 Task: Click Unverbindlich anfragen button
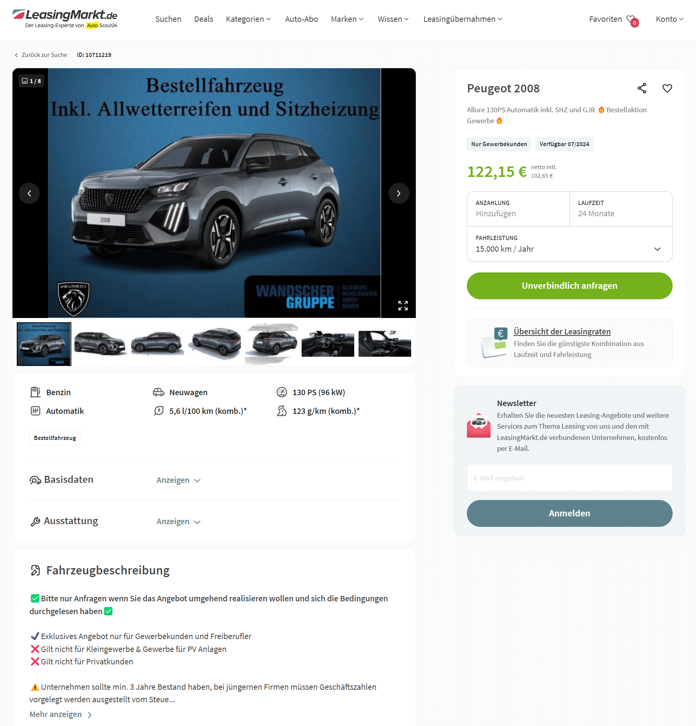tap(569, 286)
